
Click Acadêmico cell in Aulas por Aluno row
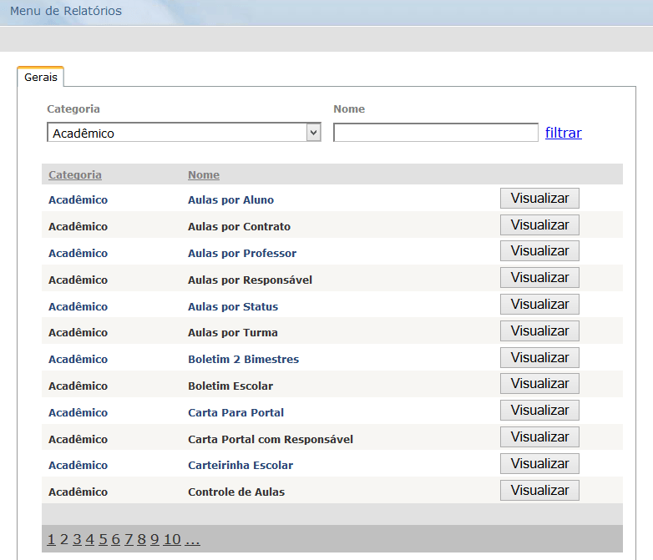(78, 199)
